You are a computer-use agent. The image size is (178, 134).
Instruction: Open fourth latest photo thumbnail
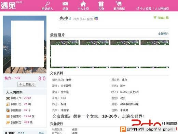point(155,54)
